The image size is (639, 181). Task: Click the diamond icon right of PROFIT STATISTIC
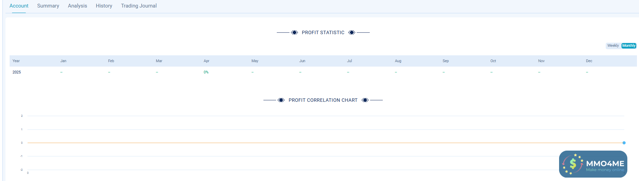[x=352, y=32]
